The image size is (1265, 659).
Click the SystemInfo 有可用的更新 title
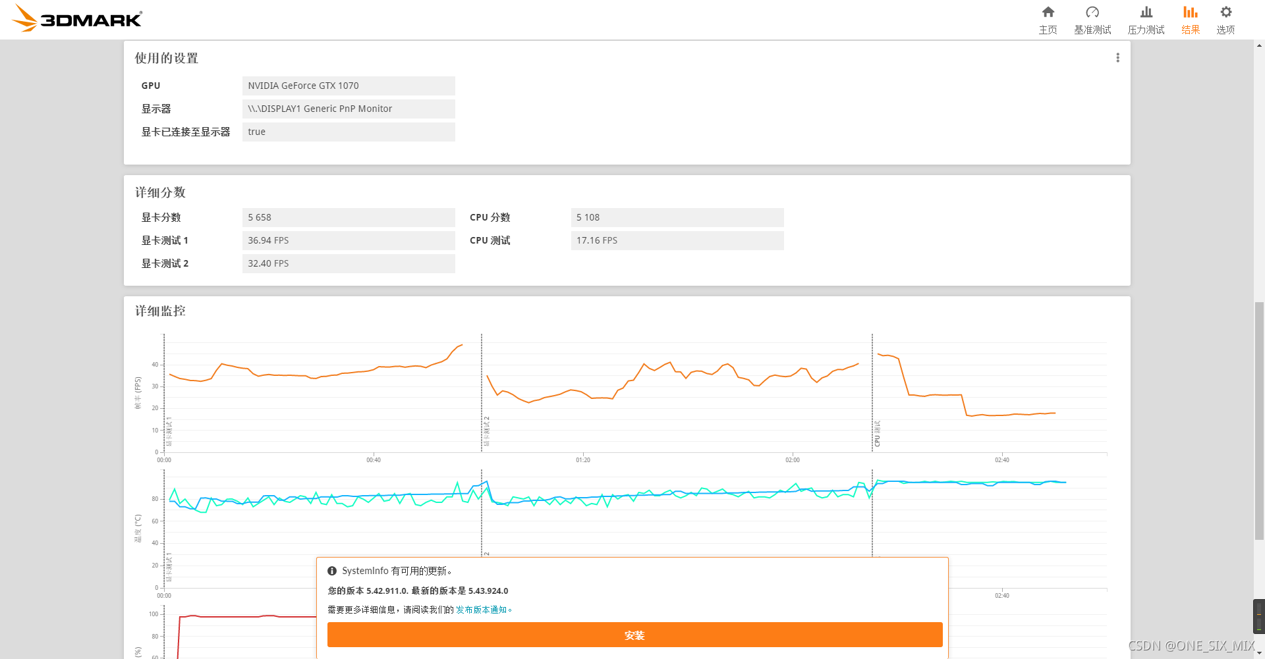click(397, 571)
